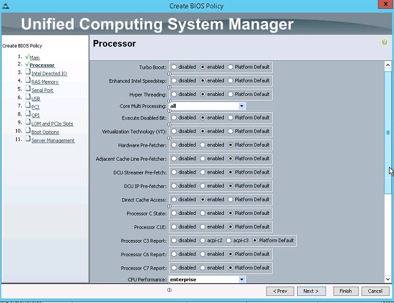Click the scrollbar down arrow
Screen dimensions: 394x303
coord(388,279)
